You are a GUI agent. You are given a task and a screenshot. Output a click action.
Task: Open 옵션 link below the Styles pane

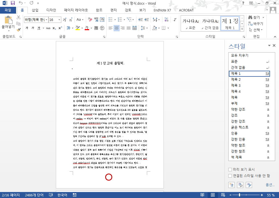point(269,185)
